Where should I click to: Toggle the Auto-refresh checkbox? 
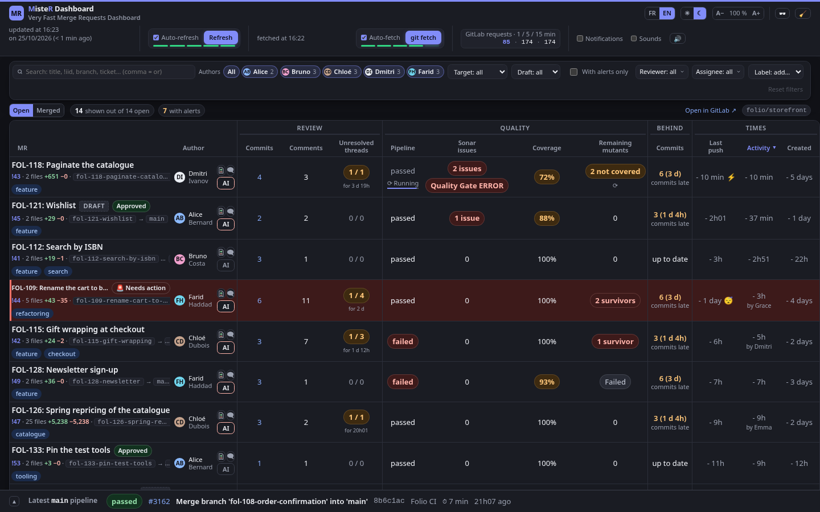156,38
